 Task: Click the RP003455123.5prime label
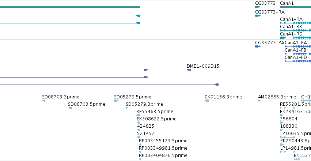tap(163, 141)
